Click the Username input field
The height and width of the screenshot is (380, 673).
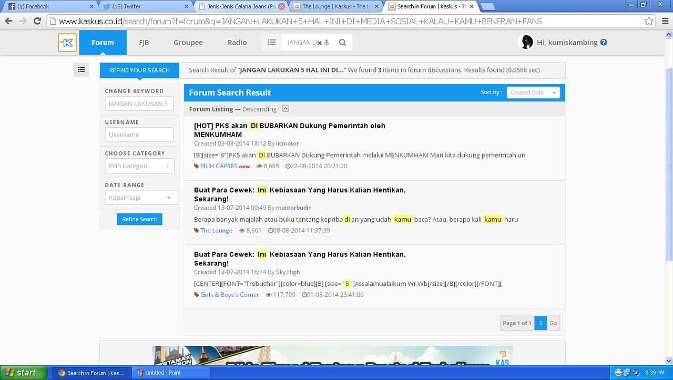(139, 135)
